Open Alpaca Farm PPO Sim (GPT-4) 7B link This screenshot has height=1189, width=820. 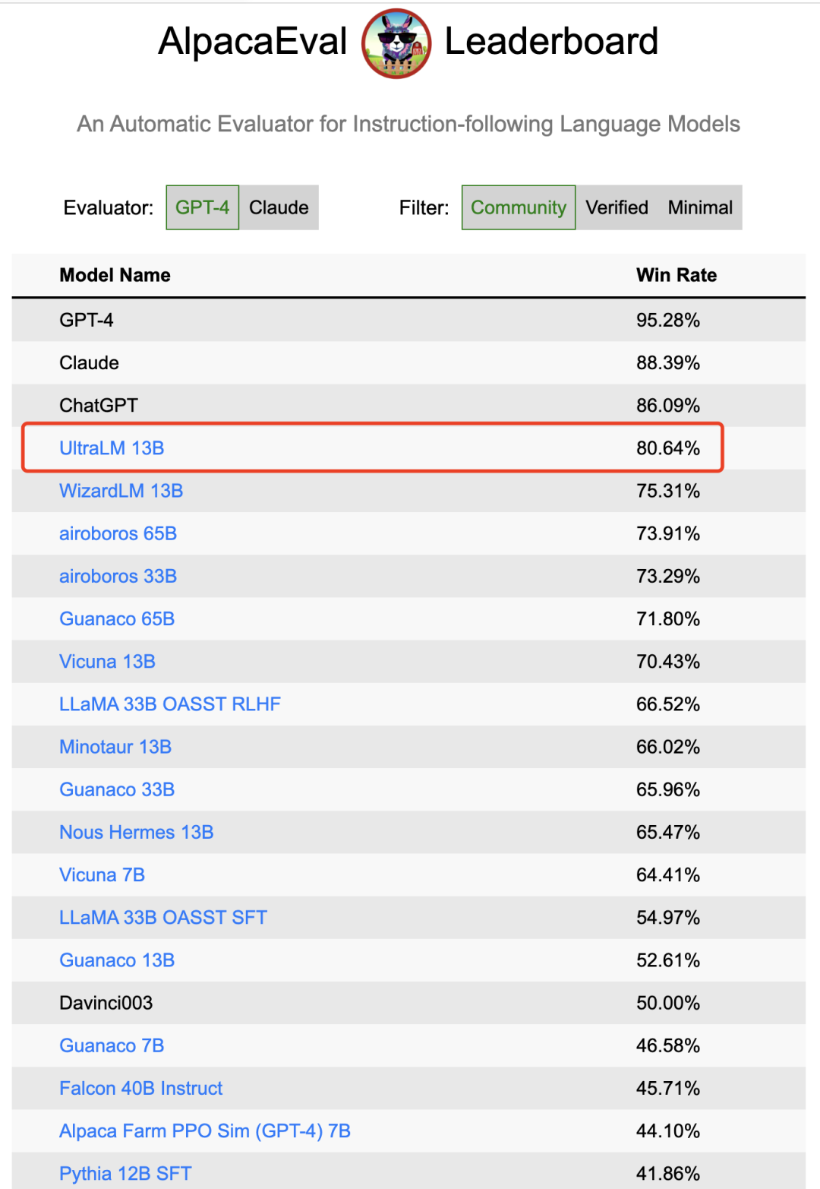pyautogui.click(x=205, y=1131)
